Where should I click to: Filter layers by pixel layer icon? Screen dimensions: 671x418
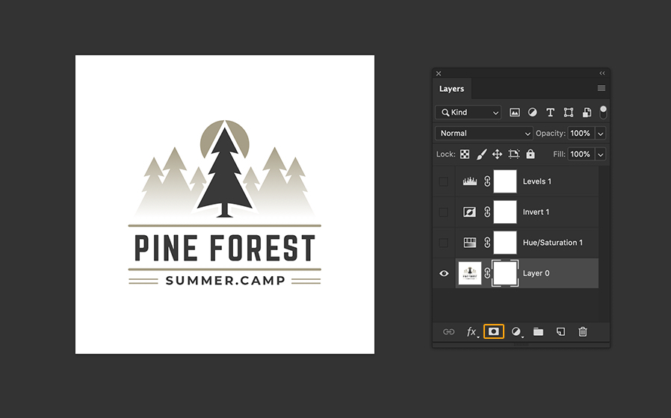[514, 113]
